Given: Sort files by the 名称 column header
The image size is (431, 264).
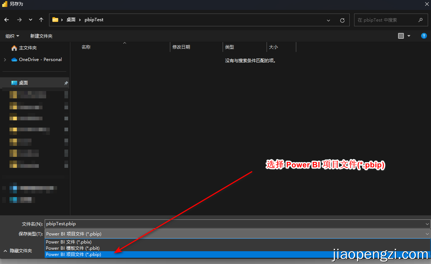Looking at the screenshot, I should [86, 47].
